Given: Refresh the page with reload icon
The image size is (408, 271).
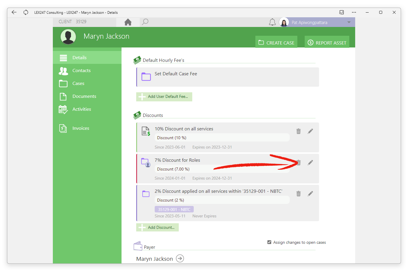Looking at the screenshot, I should coord(26,12).
